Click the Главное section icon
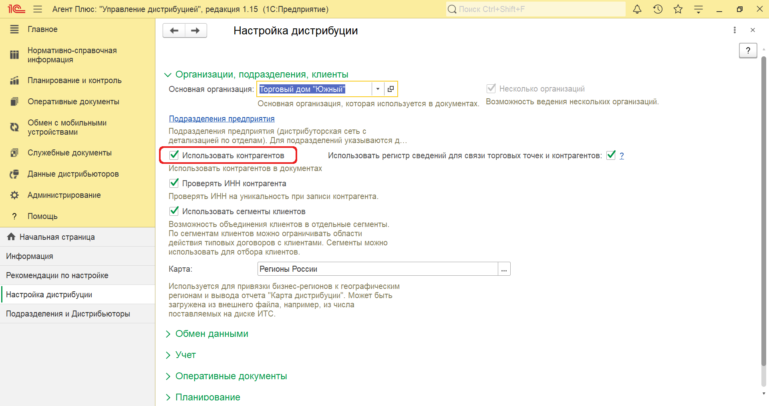 14,29
